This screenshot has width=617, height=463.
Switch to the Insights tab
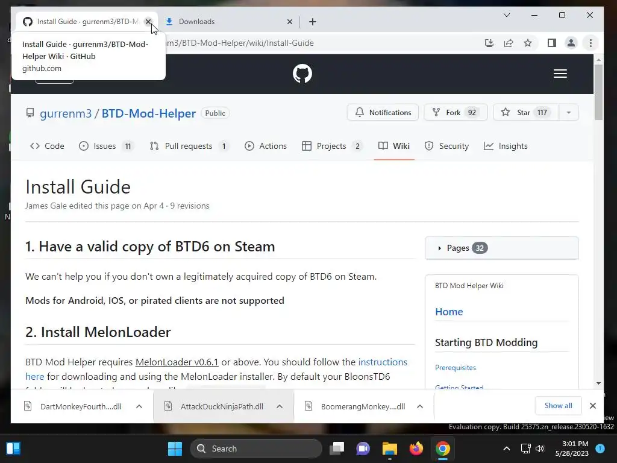(506, 146)
